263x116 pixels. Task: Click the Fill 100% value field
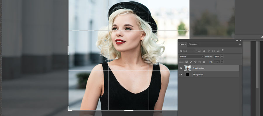[217, 62]
